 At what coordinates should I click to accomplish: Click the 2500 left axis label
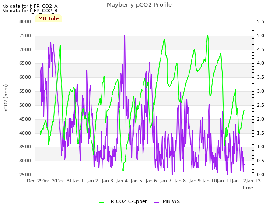pos(25,175)
